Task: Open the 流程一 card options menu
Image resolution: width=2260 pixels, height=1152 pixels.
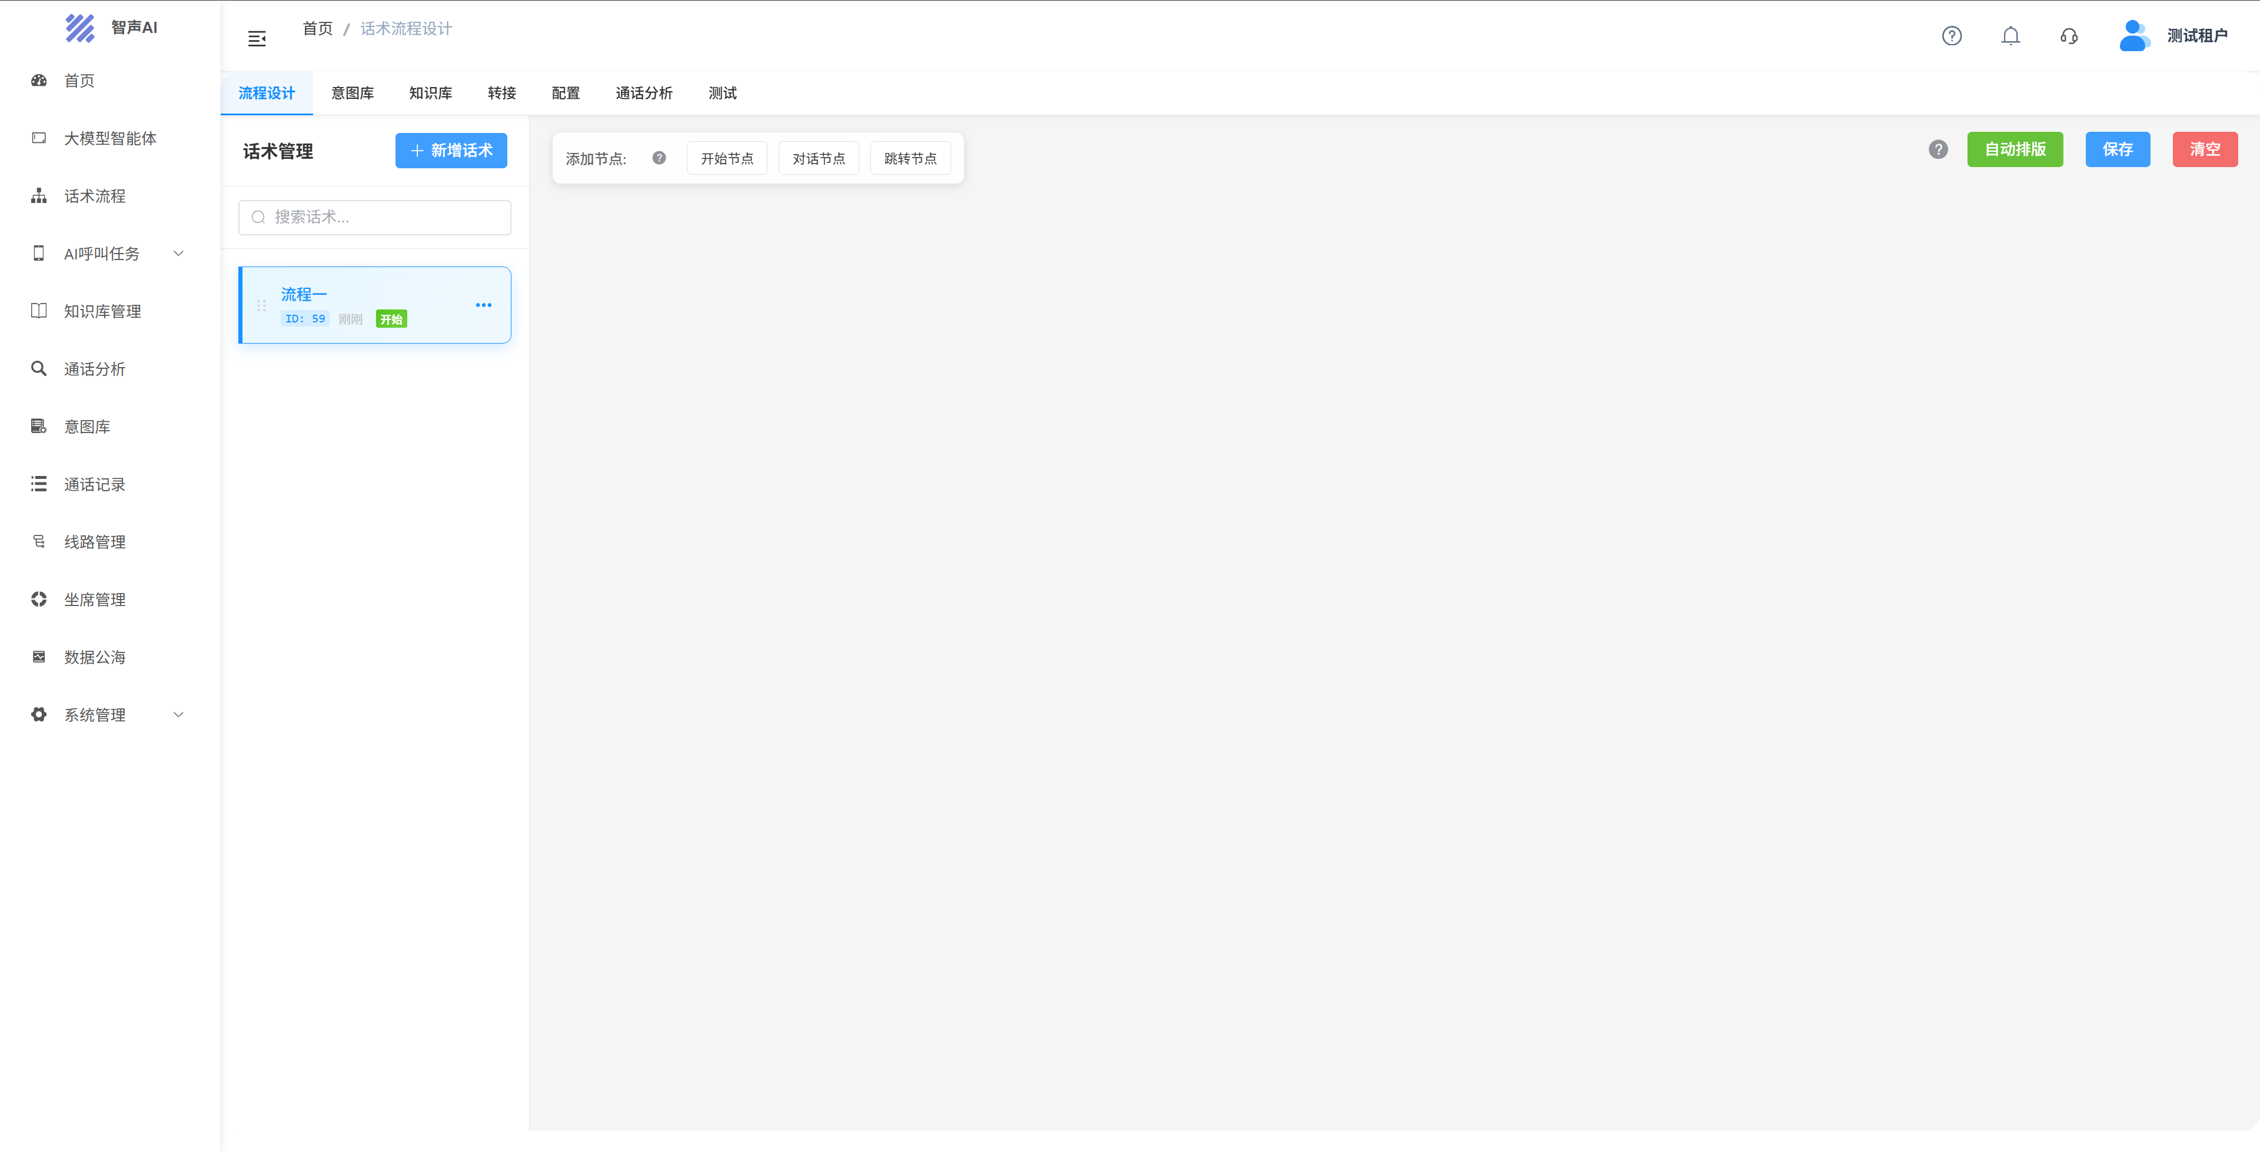Action: 483,304
